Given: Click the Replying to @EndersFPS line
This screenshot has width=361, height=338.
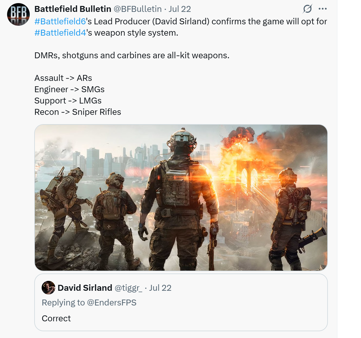Looking at the screenshot, I should 89,303.
